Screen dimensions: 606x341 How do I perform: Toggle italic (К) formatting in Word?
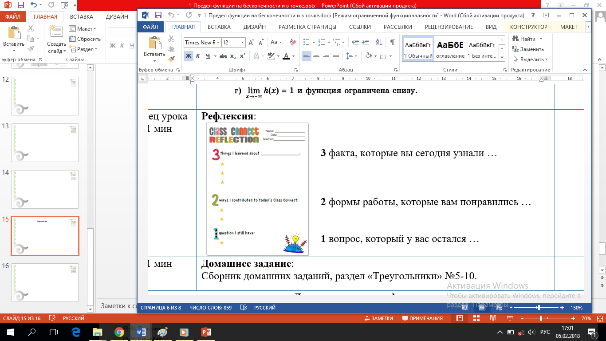point(198,56)
